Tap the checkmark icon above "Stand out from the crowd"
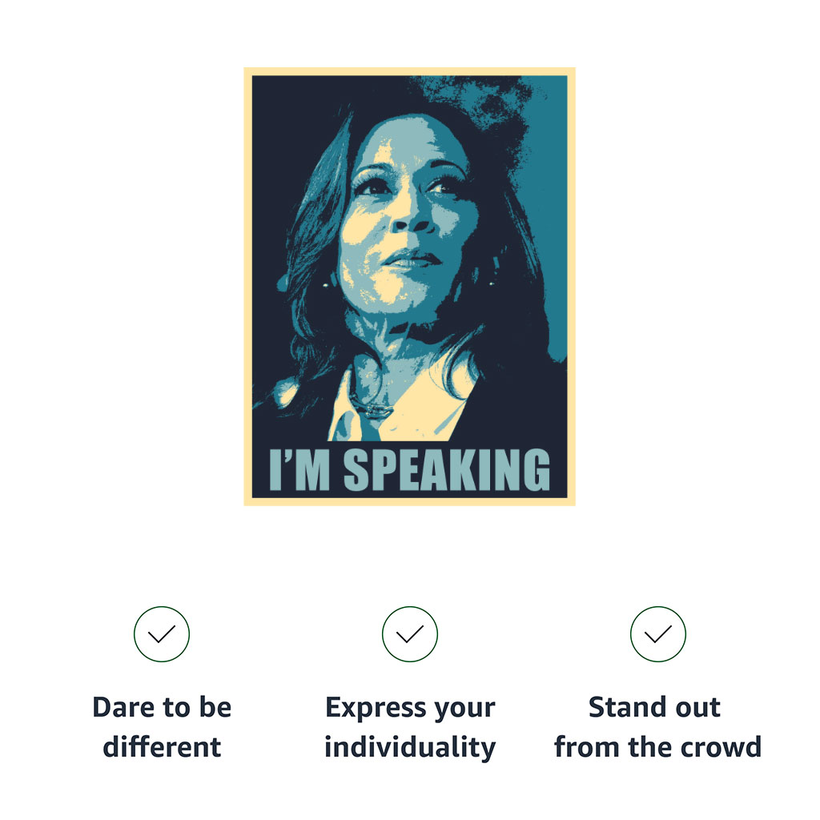The width and height of the screenshot is (820, 820). tap(657, 634)
